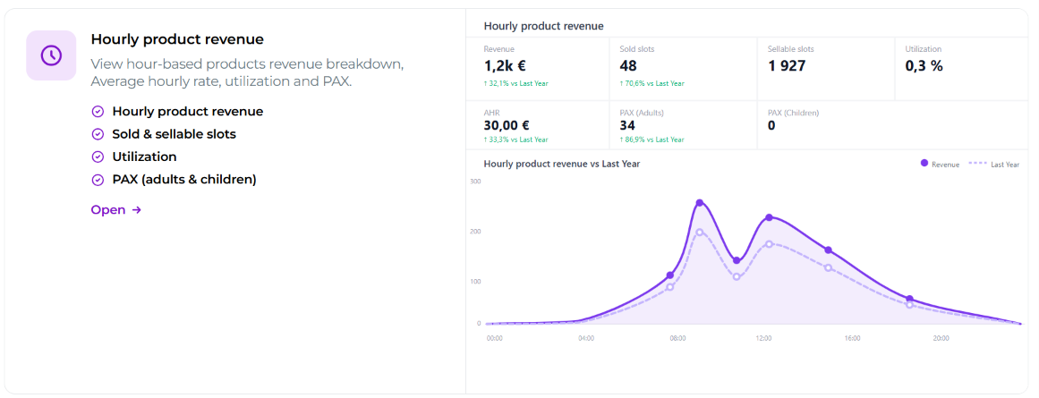
Task: Click the 32,1% vs Last Year indicator
Action: [x=516, y=83]
